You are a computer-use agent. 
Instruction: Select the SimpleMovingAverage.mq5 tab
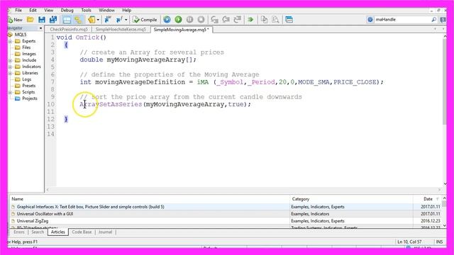[x=182, y=30]
